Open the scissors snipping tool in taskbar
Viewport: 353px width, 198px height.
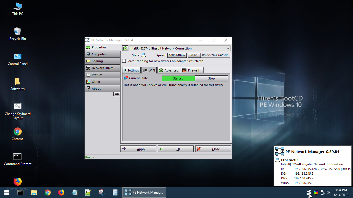point(101,193)
